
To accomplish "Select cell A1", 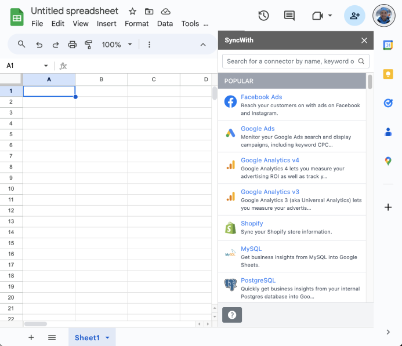I will pos(49,91).
